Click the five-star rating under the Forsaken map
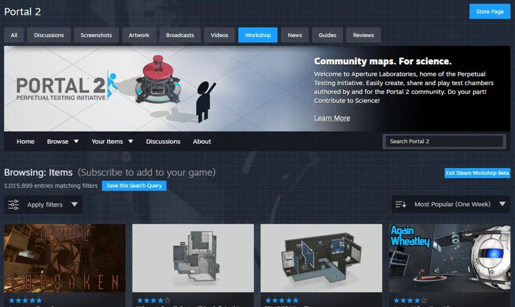Screen dimensions: 515x307 [25, 300]
